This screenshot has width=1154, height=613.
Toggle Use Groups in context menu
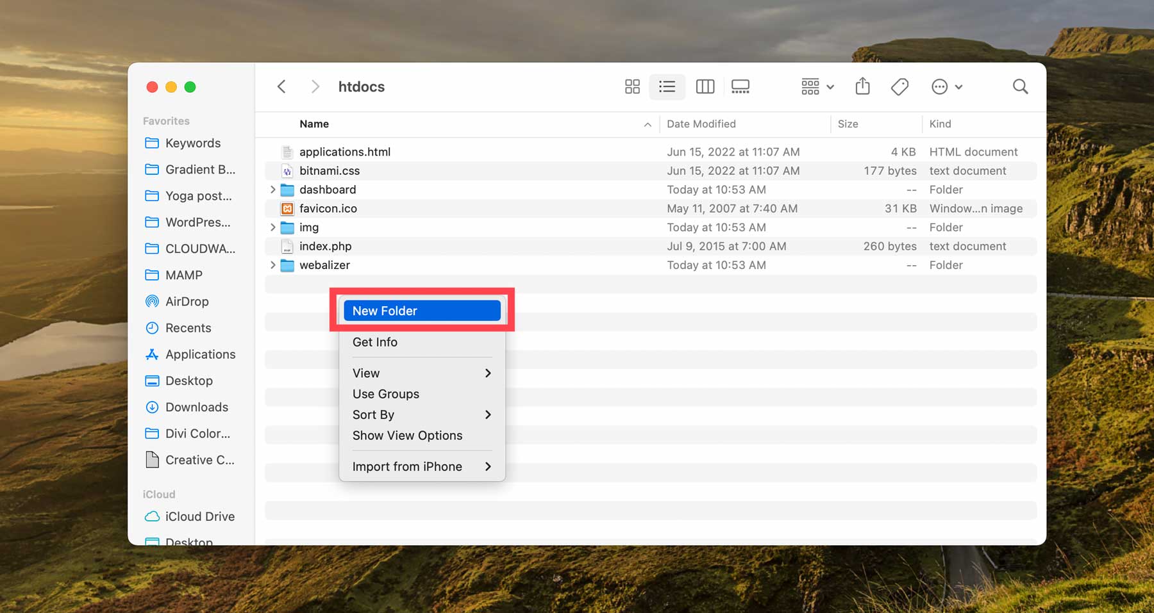coord(385,394)
